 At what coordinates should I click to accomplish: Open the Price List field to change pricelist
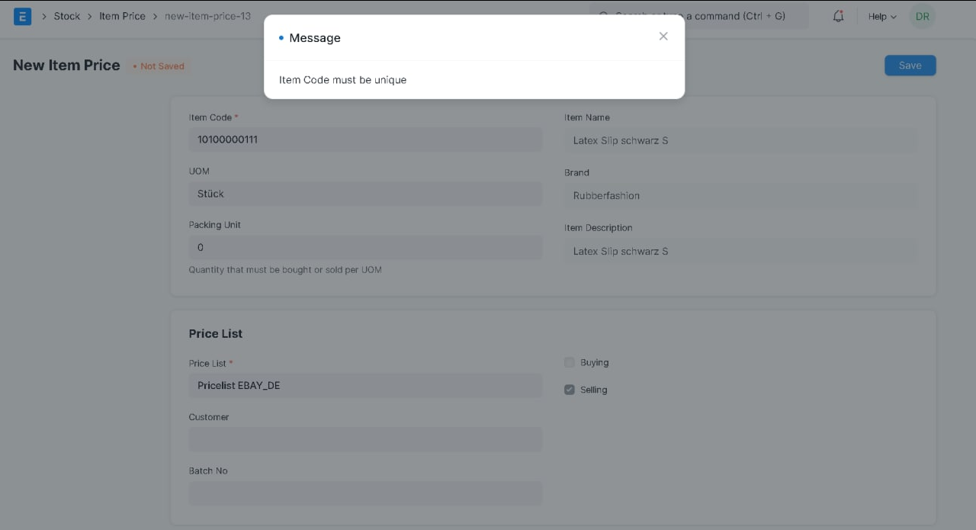pos(365,385)
